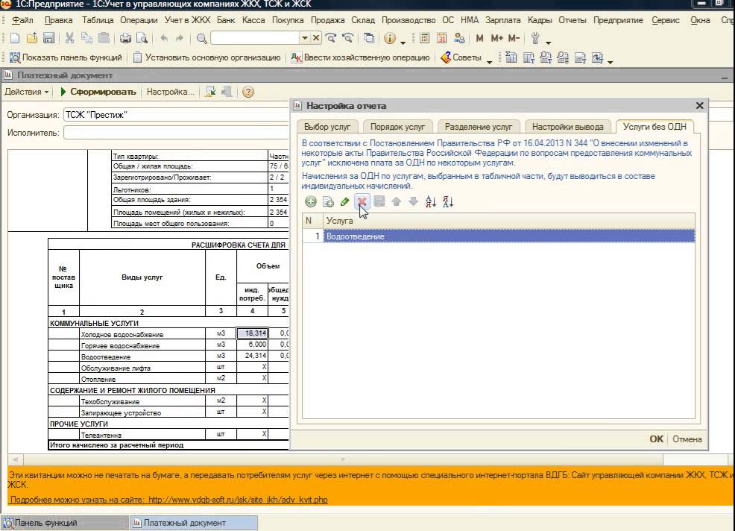Click the Сформировать button
The image size is (735, 531).
tap(98, 92)
